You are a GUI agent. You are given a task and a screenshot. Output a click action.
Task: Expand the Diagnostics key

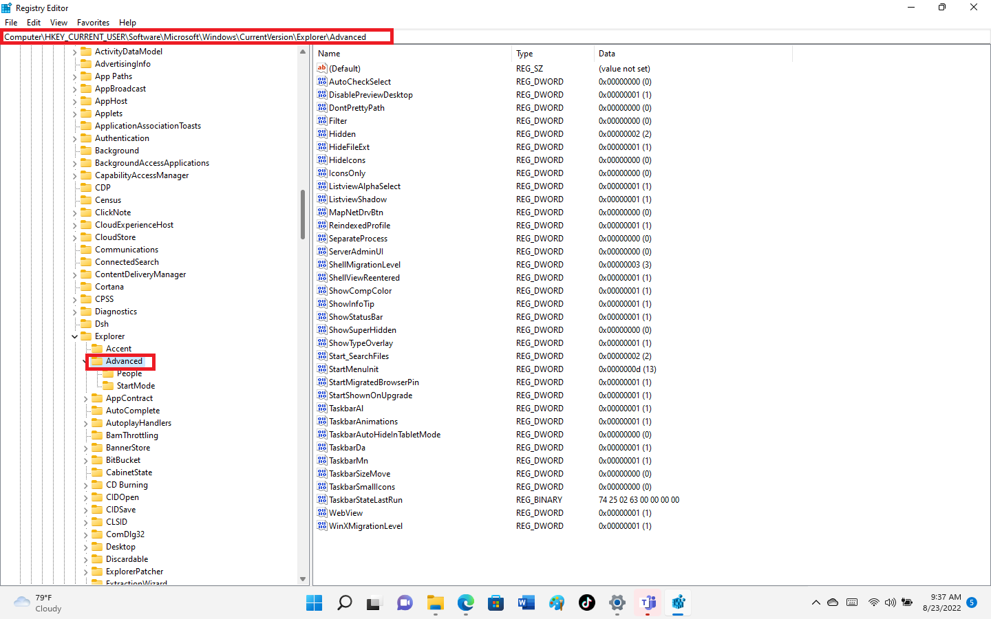point(75,312)
